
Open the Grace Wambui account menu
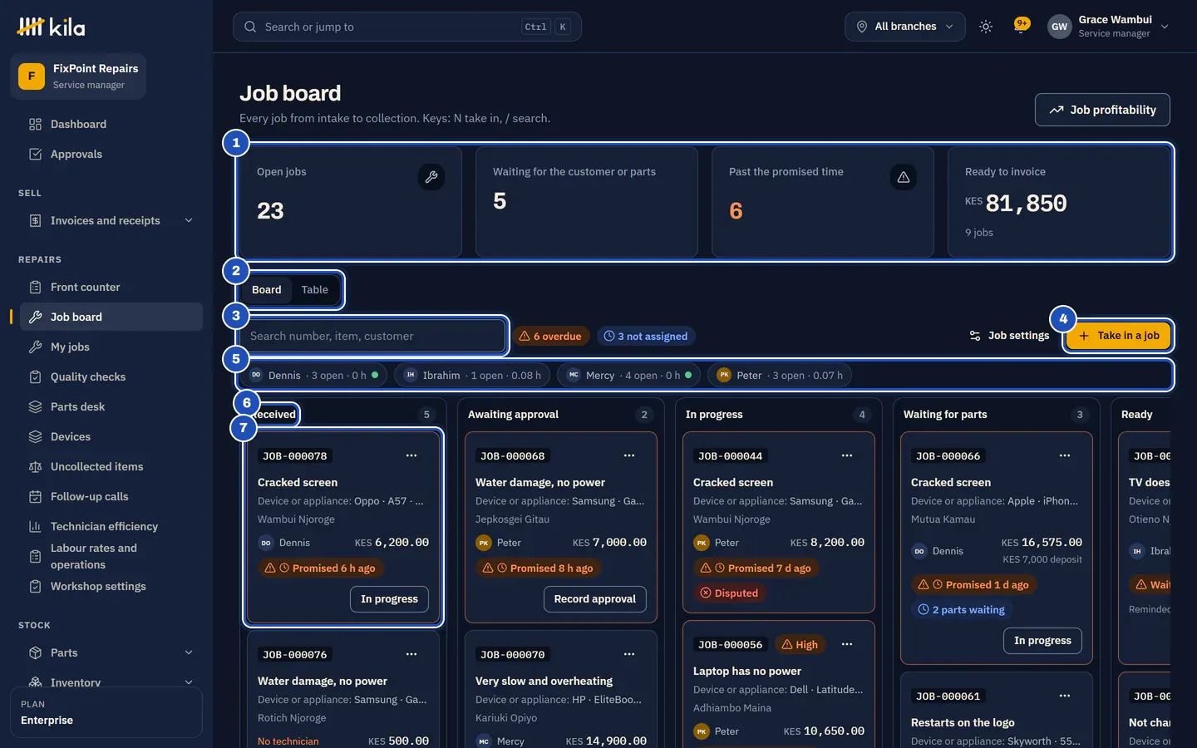[x=1108, y=27]
